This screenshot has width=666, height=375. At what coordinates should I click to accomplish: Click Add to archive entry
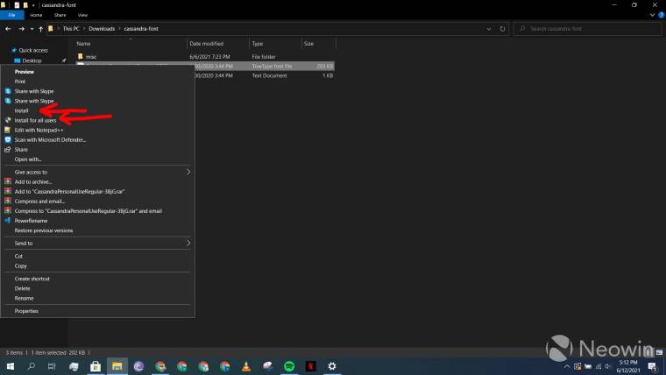point(33,181)
